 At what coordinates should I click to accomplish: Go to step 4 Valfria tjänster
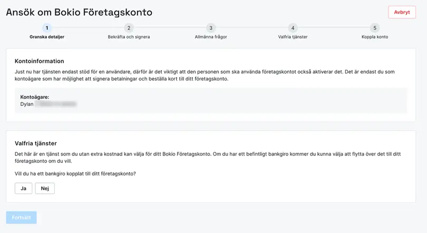click(293, 28)
